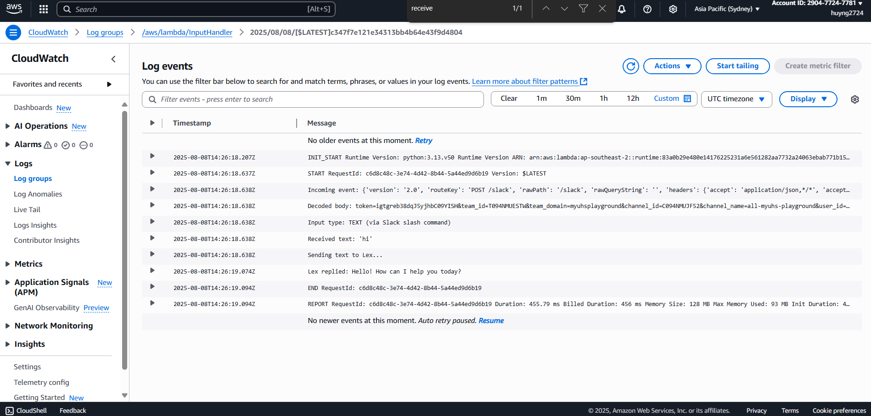This screenshot has width=871, height=416.
Task: Open the AWS services grid menu
Action: 44,9
